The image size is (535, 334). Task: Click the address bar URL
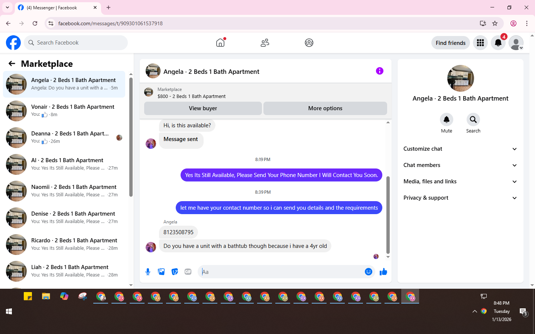[x=110, y=23]
